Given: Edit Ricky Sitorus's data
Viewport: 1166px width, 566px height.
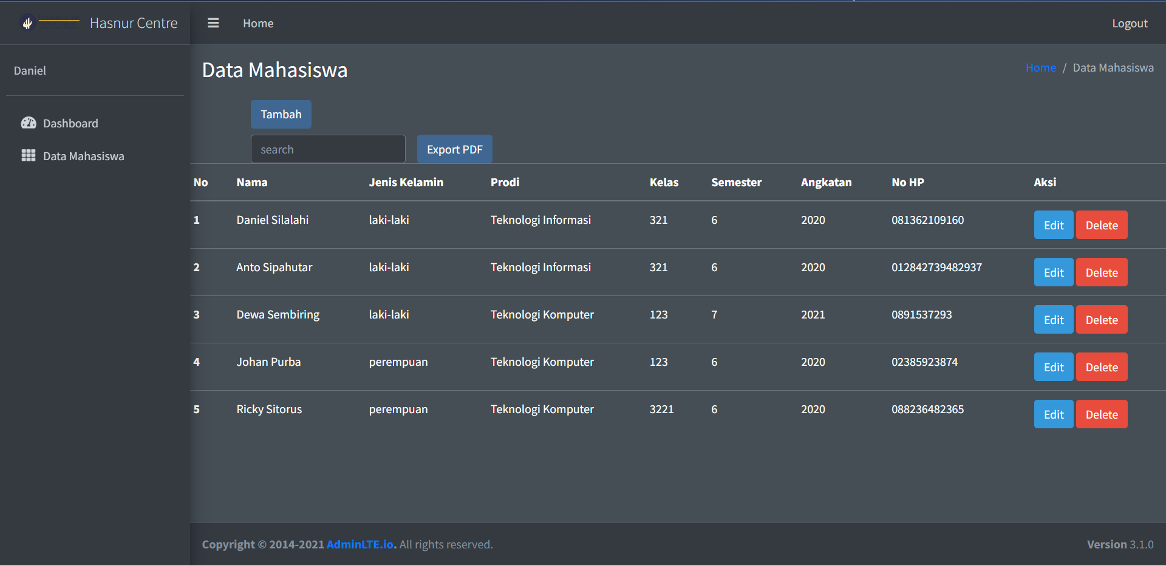Looking at the screenshot, I should pyautogui.click(x=1053, y=414).
